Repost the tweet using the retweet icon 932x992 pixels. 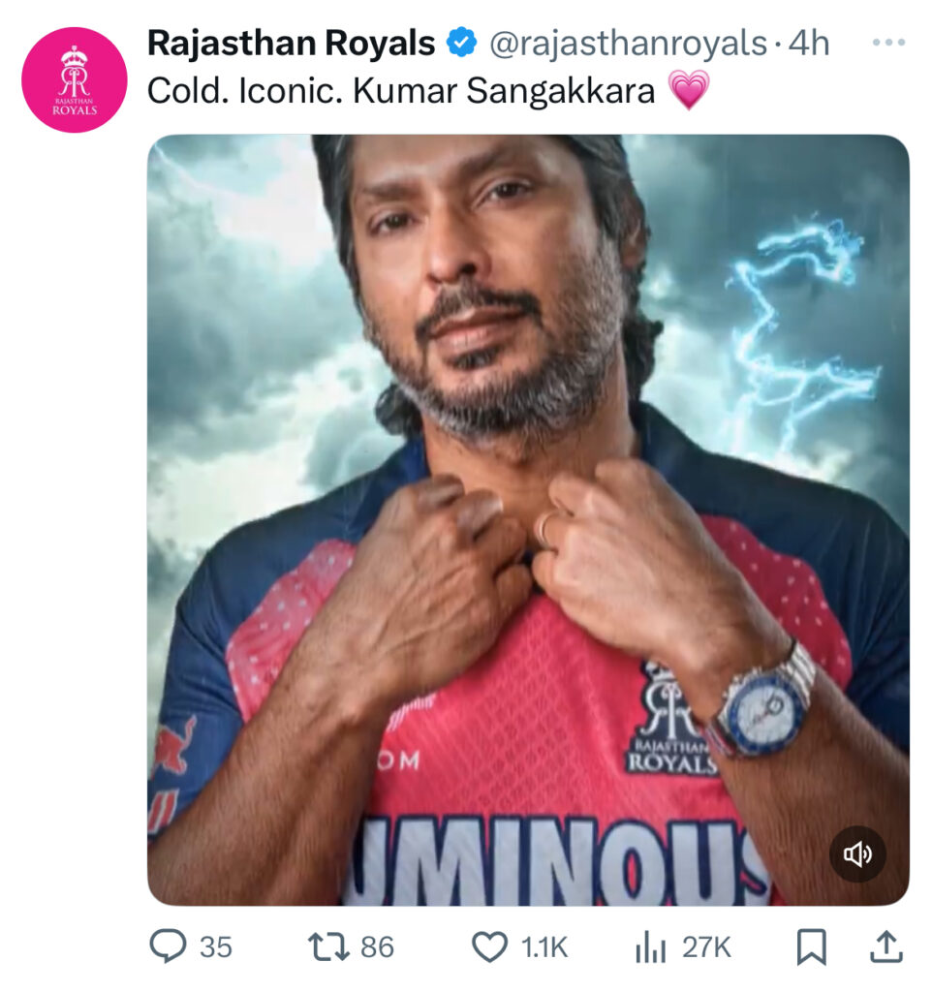tap(328, 946)
